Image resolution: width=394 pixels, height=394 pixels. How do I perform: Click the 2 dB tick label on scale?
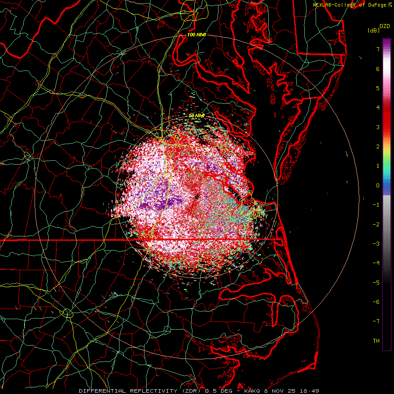[x=378, y=147]
